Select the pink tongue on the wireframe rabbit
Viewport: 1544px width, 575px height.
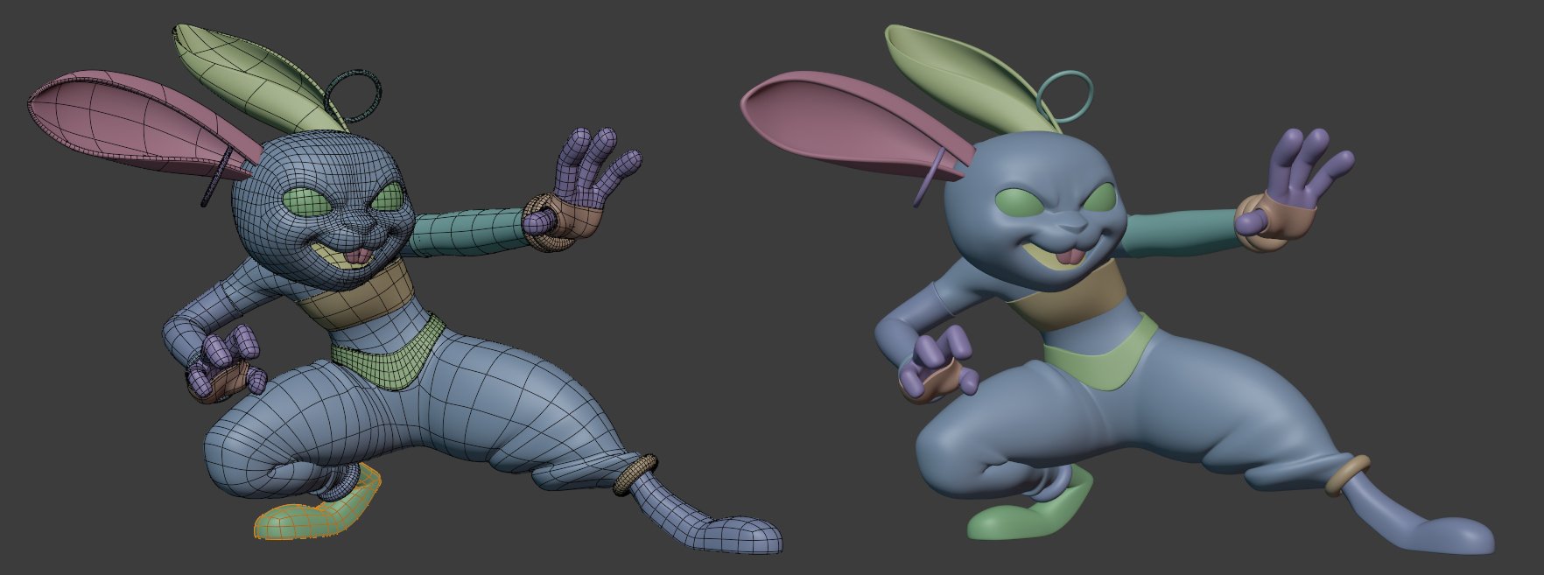359,256
